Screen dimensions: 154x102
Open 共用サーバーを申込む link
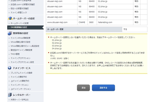coord(20,100)
